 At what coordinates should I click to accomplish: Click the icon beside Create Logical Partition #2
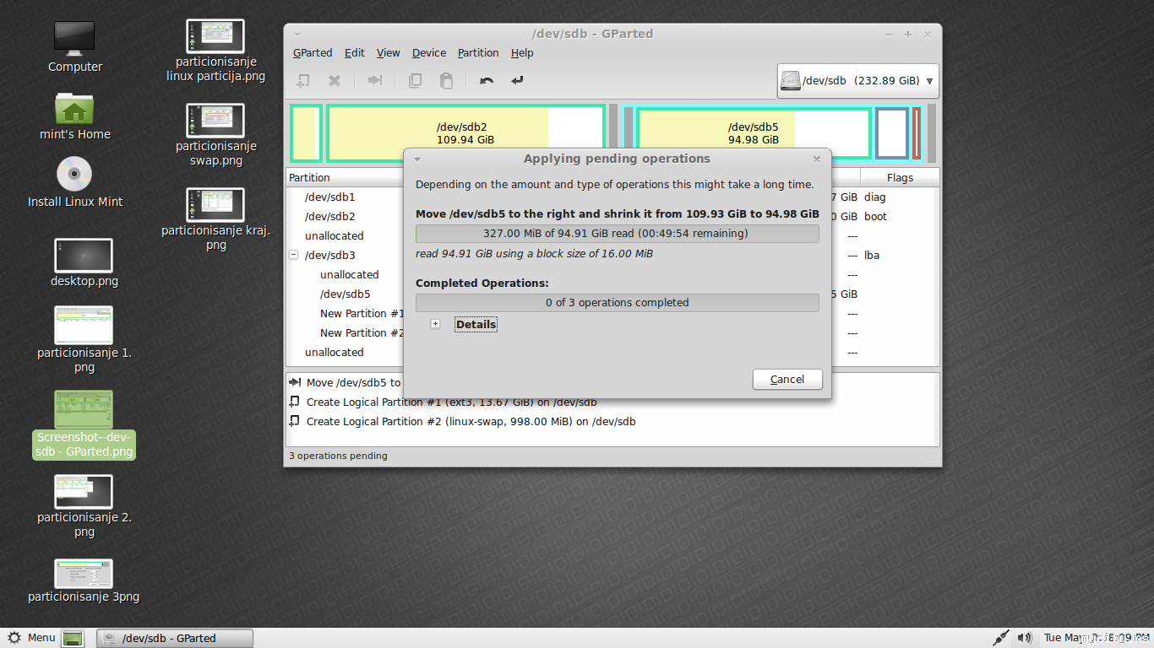point(295,421)
